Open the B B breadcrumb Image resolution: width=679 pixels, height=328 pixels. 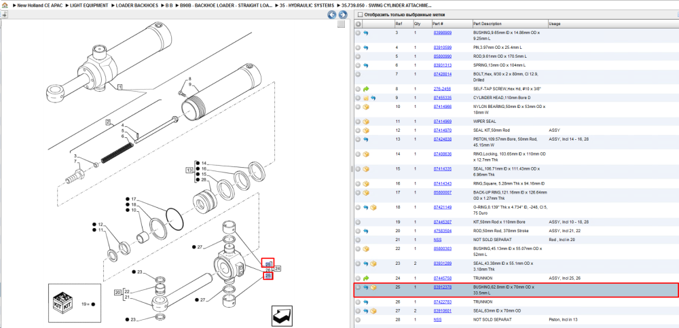169,5
